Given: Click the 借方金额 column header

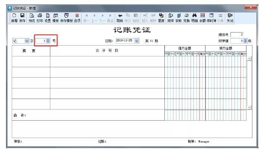Looking at the screenshot, I should (x=185, y=49).
